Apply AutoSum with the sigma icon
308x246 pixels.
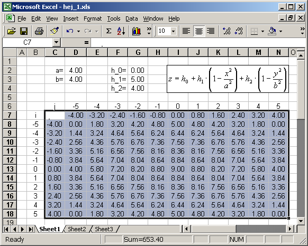(x=108, y=31)
